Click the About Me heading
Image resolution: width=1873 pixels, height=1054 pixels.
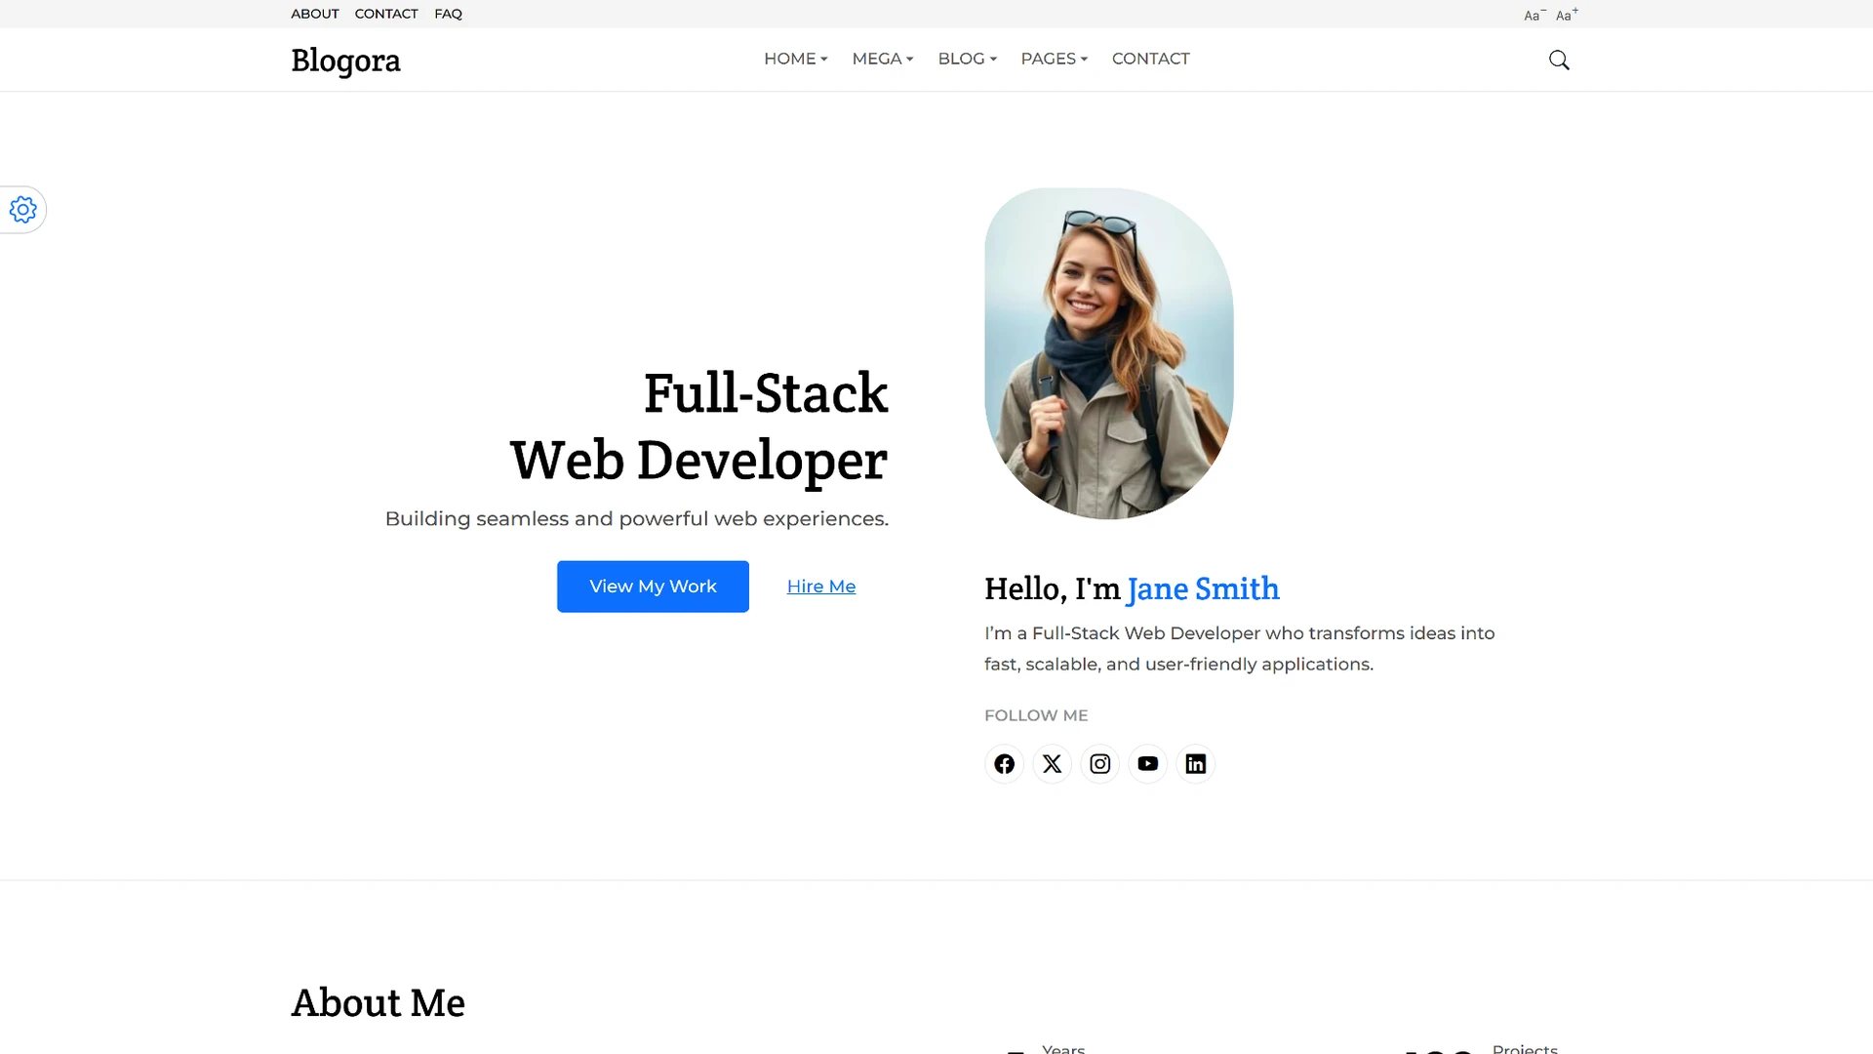378,1002
